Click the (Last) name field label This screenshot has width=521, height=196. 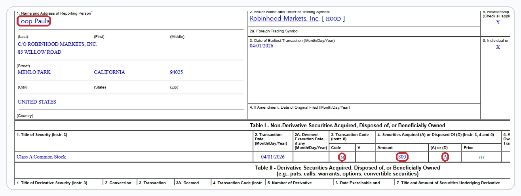tap(23, 37)
